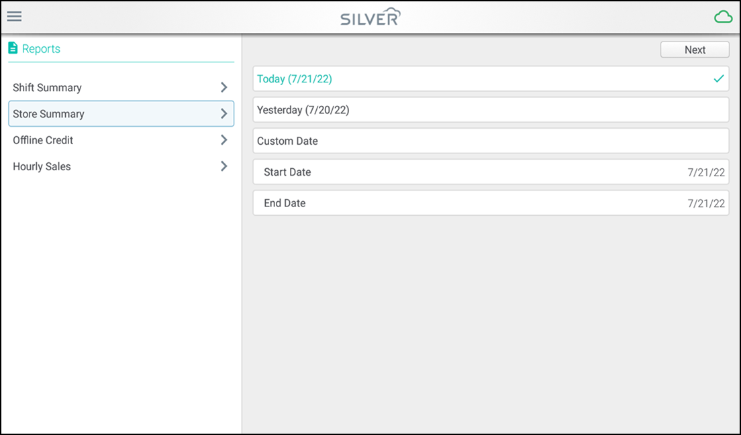741x435 pixels.
Task: Set the End Date field
Action: tap(491, 203)
